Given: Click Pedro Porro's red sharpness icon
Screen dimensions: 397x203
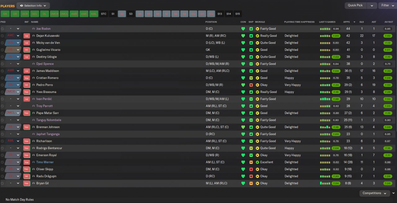Looking at the screenshot, I should 251,85.
